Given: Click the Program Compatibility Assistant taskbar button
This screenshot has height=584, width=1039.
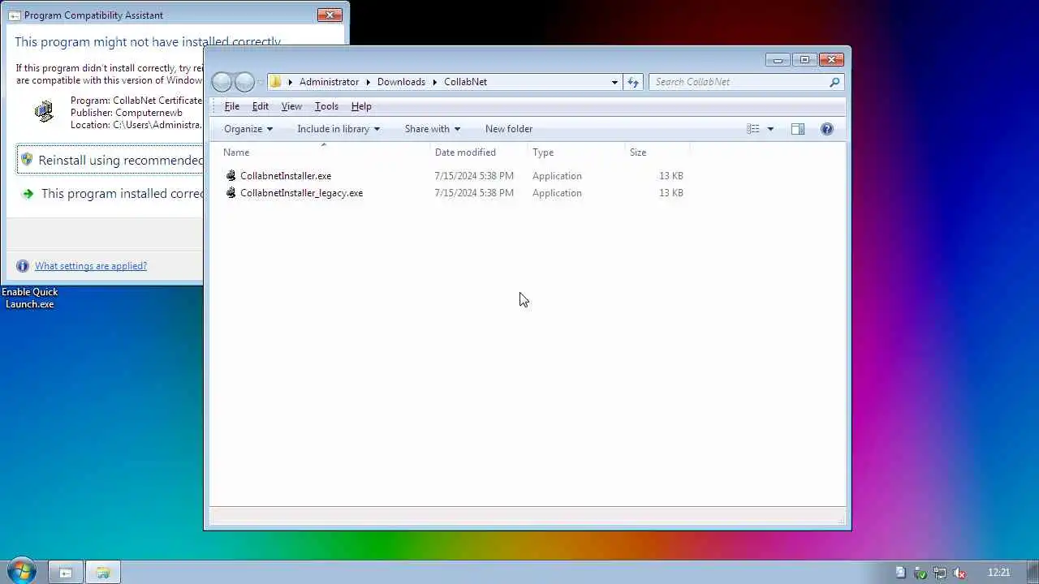Looking at the screenshot, I should [66, 573].
